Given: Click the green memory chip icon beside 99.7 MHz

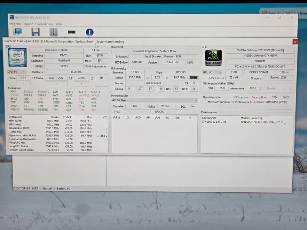Looking at the screenshot, I should pos(193,78).
